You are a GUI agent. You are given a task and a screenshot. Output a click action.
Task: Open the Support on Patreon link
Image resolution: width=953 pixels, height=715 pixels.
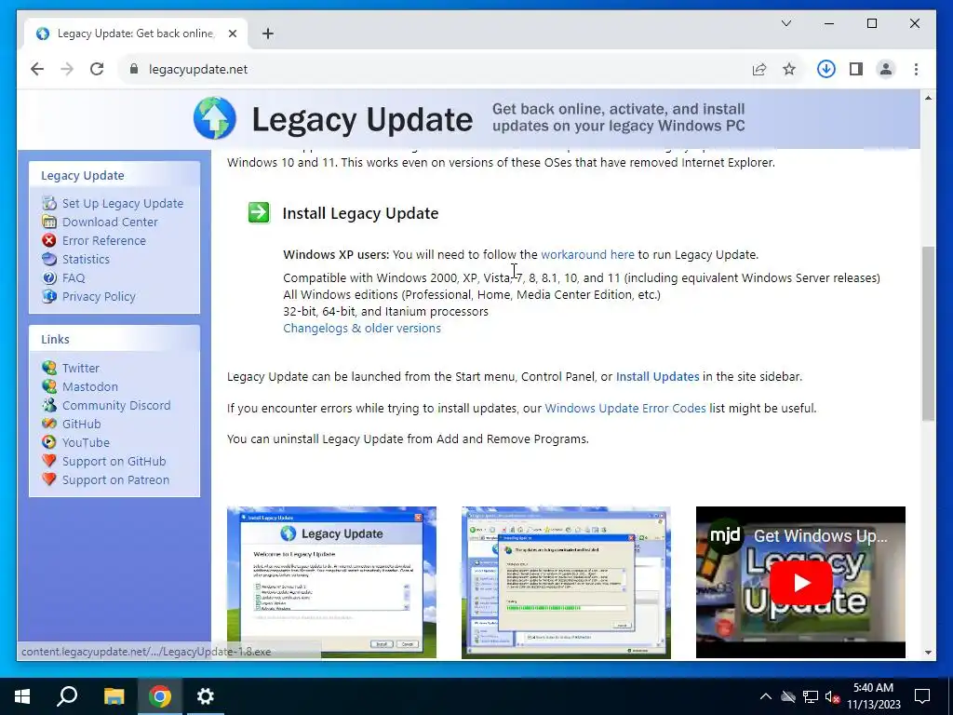coord(115,479)
